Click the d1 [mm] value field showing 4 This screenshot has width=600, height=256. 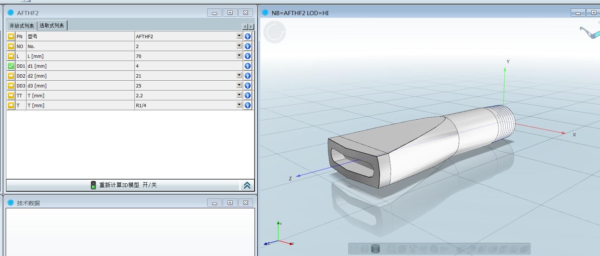click(x=188, y=66)
